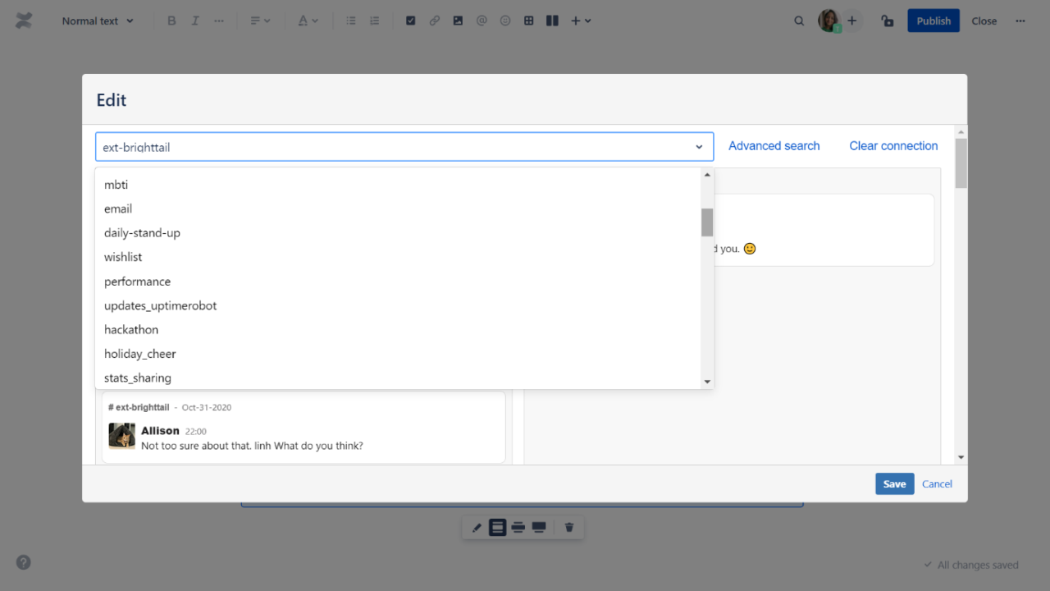
Task: Delete the macro with the trash icon
Action: click(568, 527)
